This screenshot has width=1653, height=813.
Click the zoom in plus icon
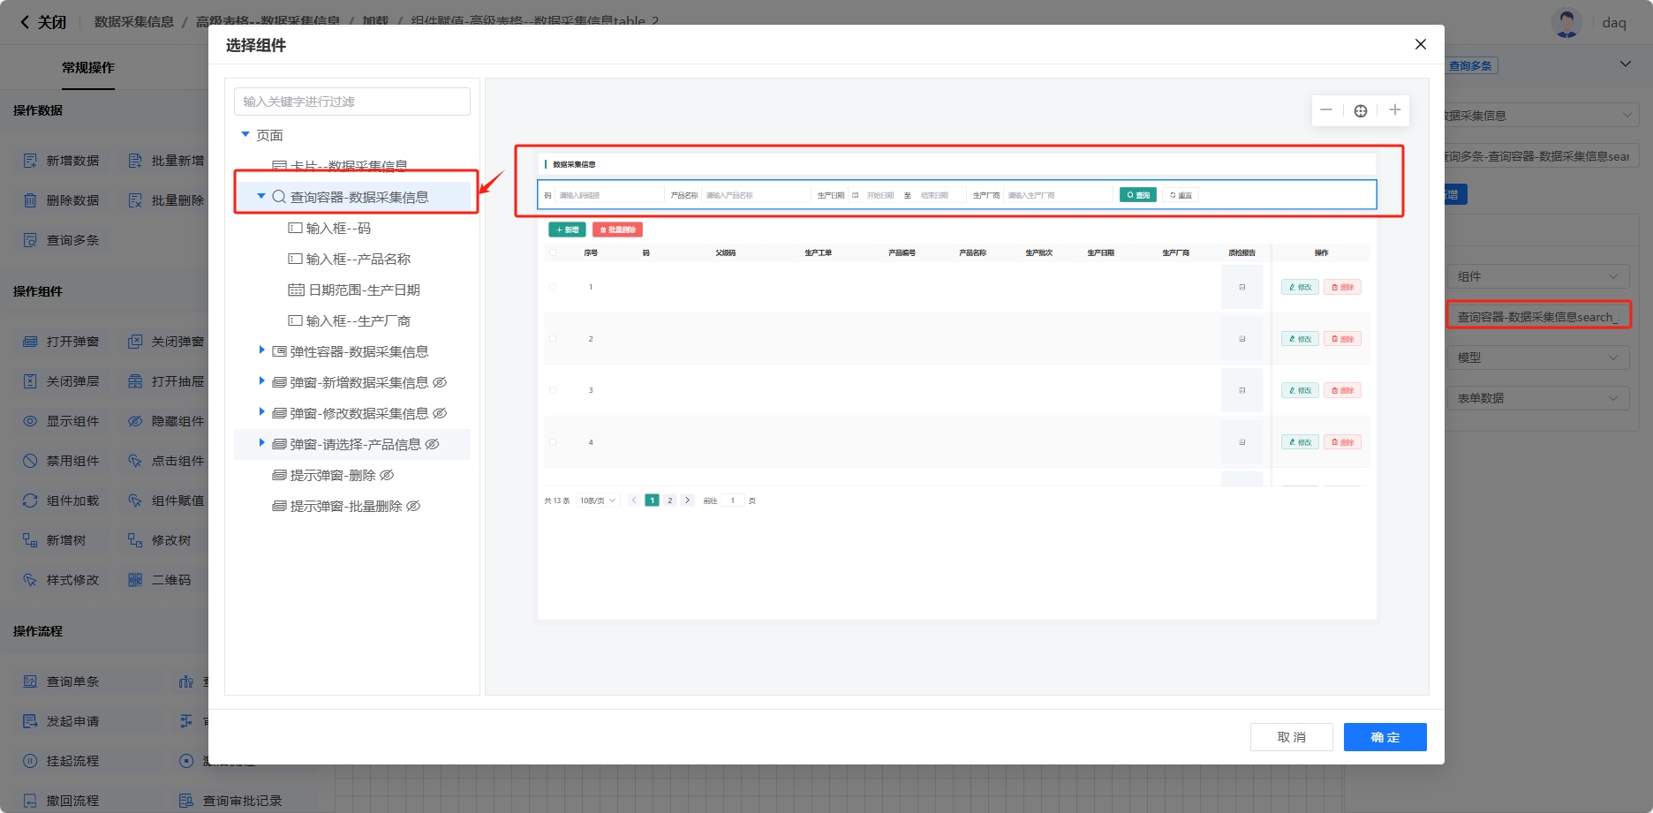tap(1394, 110)
